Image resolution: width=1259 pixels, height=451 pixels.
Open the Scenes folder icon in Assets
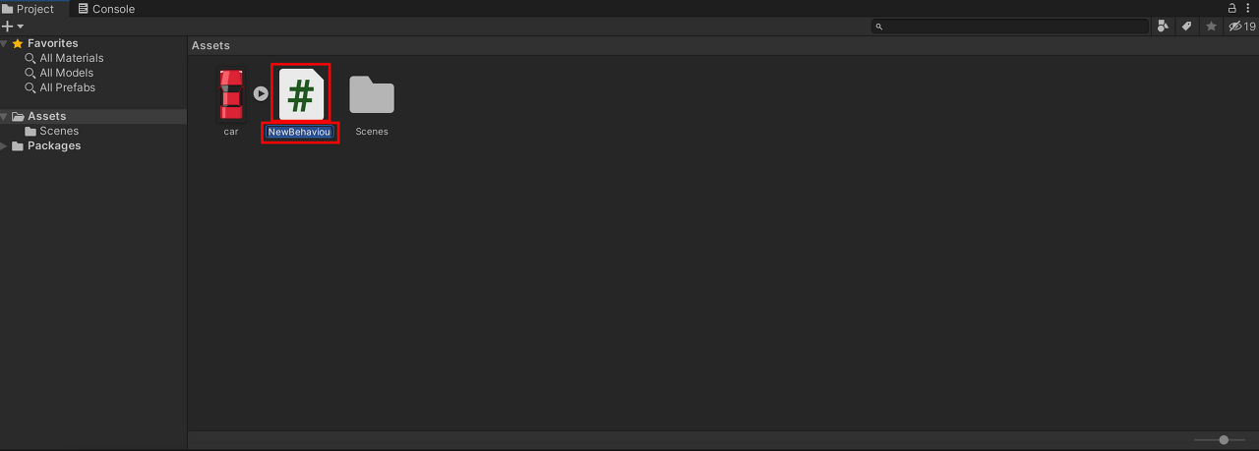372,95
